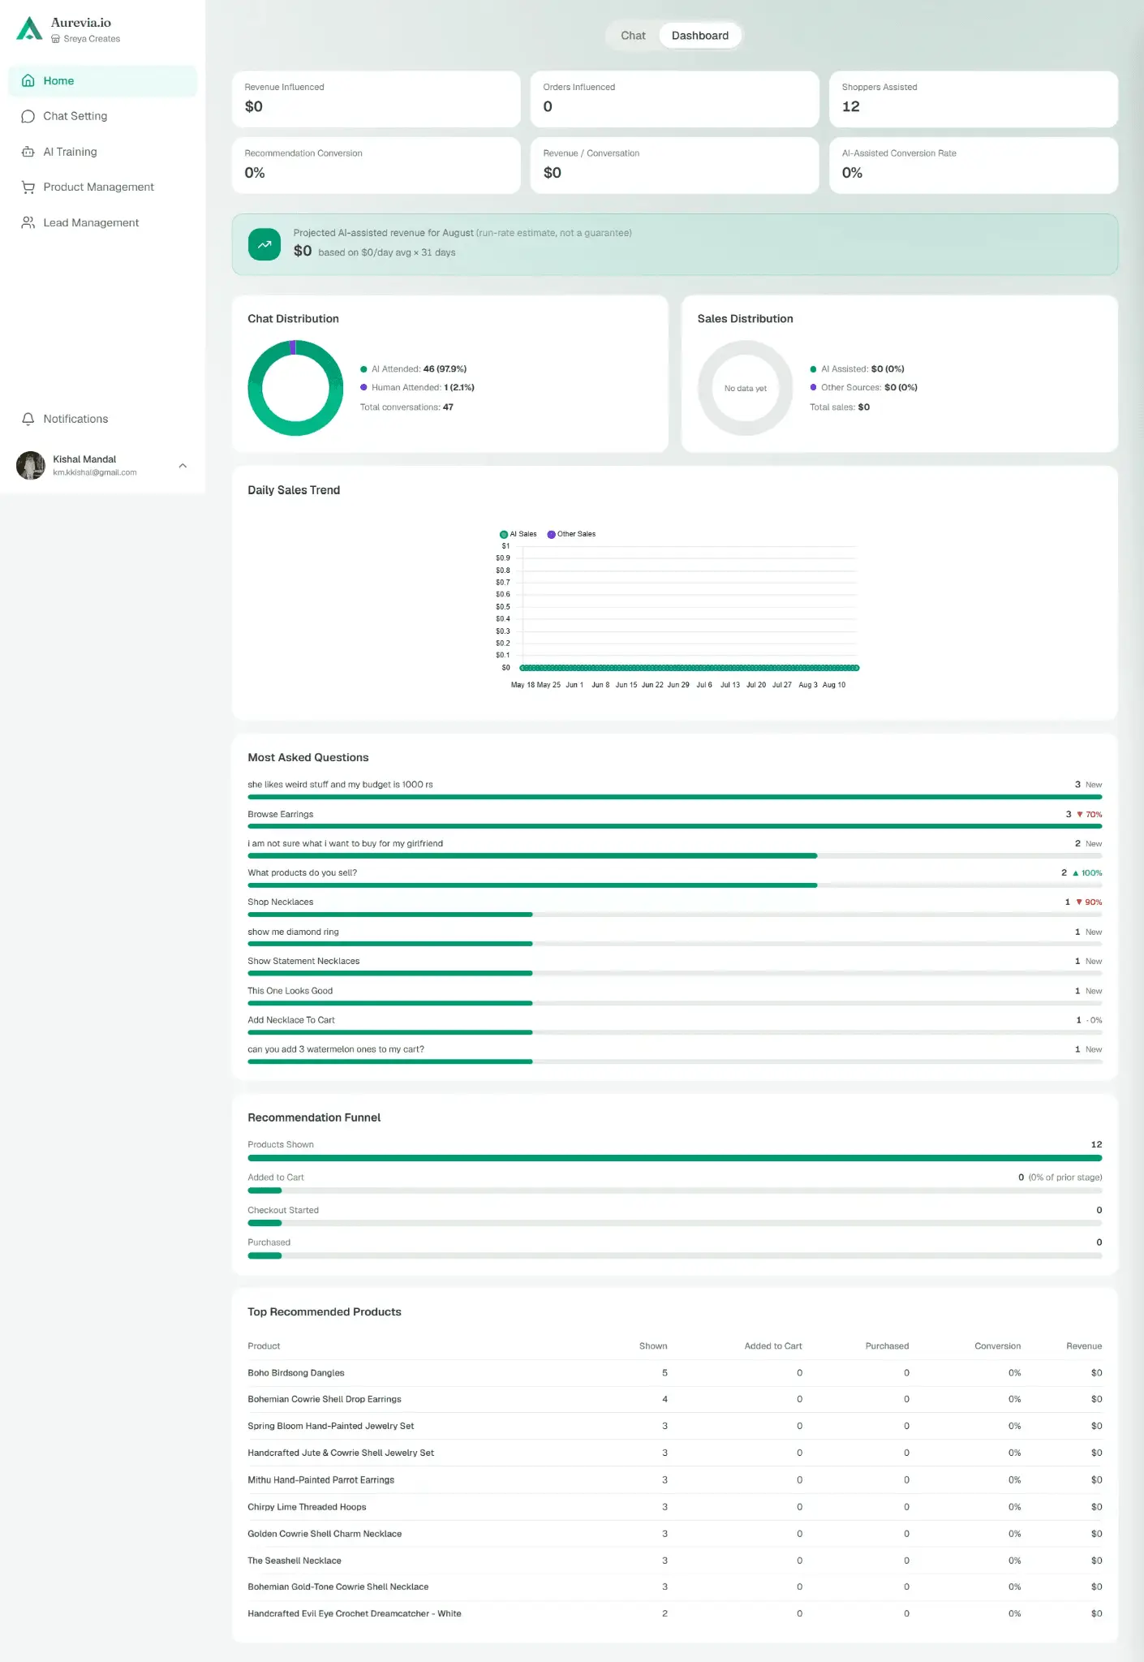Switch to the Chat tab
Screen dimensions: 1144x1662
[x=633, y=36]
